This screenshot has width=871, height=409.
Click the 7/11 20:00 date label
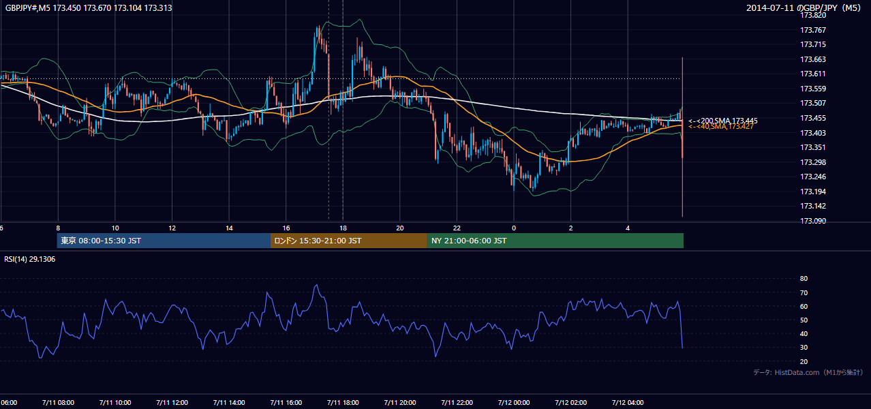point(400,403)
